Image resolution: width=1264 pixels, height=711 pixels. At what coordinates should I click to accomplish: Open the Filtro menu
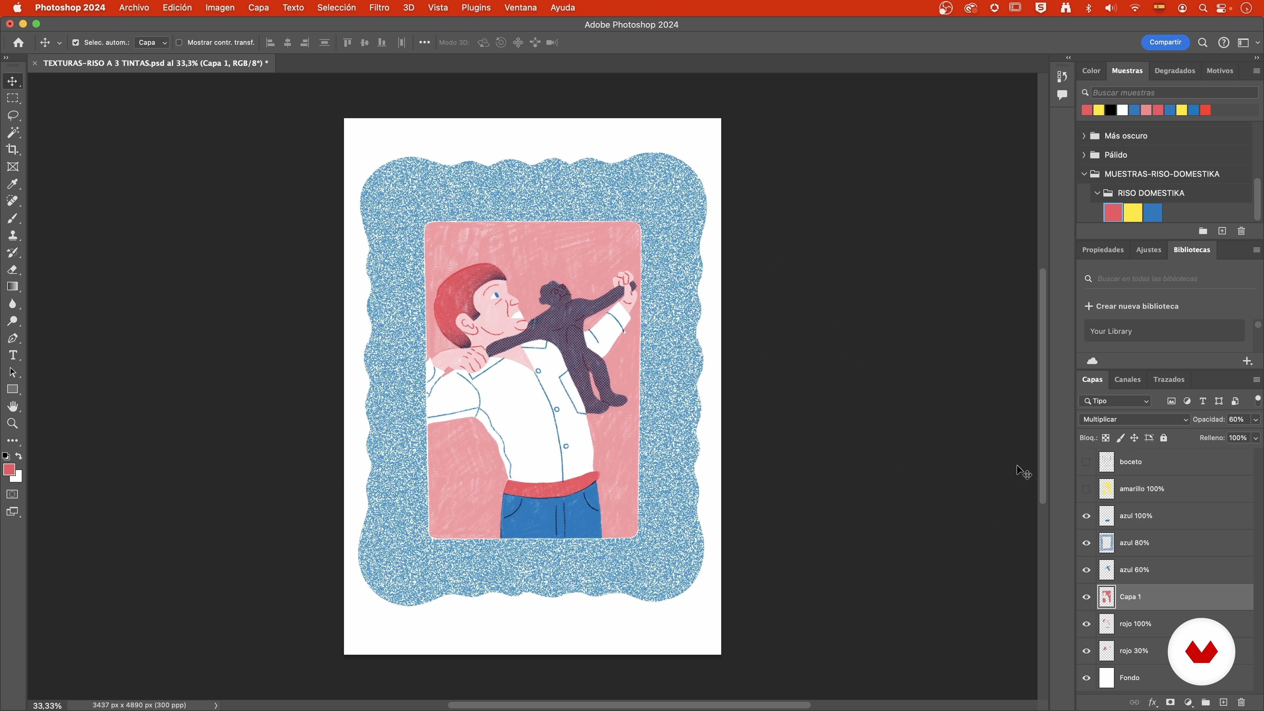[x=379, y=8]
